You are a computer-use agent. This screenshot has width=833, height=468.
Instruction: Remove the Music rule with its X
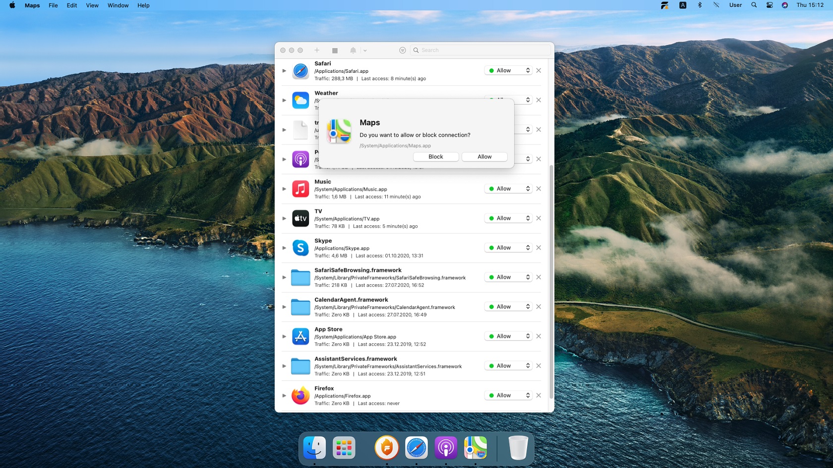[x=538, y=189]
